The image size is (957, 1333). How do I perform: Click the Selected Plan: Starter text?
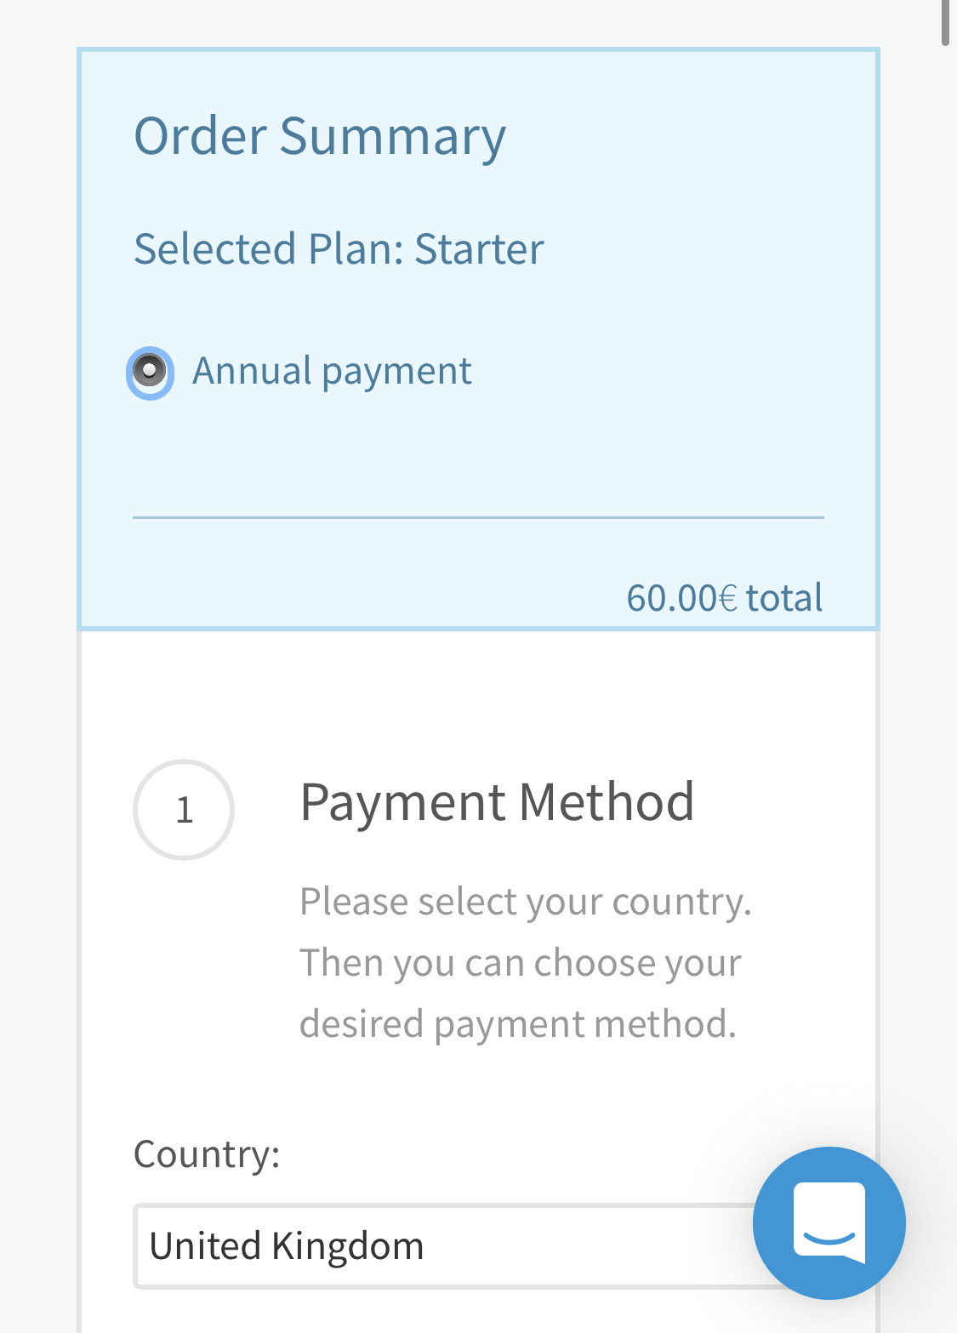(339, 249)
